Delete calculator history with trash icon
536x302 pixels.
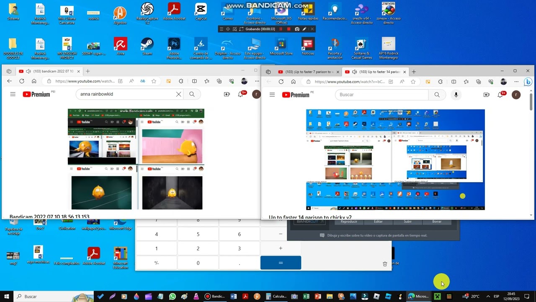tap(385, 264)
